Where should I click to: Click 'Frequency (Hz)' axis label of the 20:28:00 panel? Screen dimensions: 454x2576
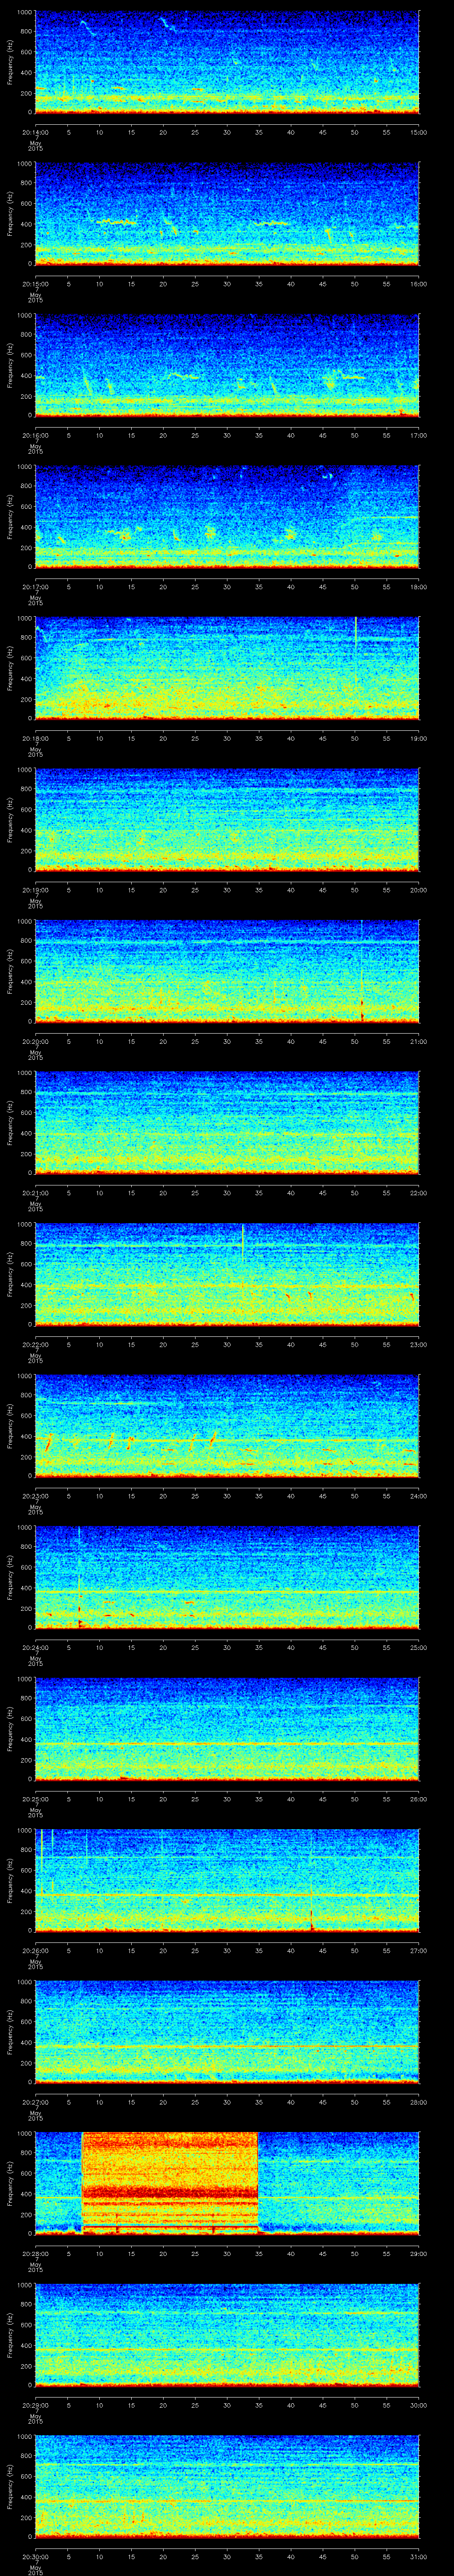click(x=10, y=2183)
